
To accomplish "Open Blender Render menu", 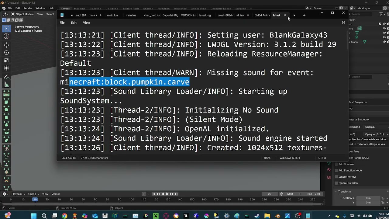I will coord(28,8).
